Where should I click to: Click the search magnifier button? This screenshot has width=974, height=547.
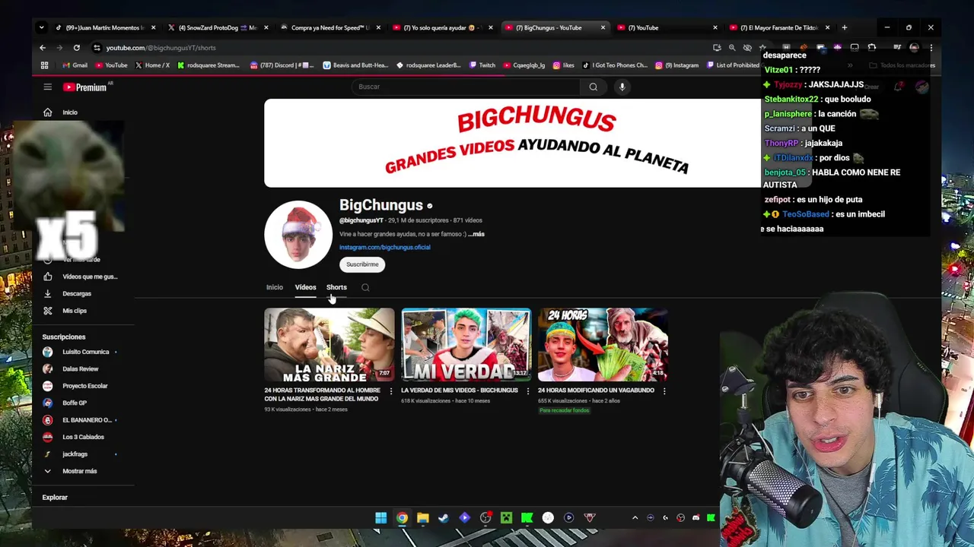(x=593, y=87)
